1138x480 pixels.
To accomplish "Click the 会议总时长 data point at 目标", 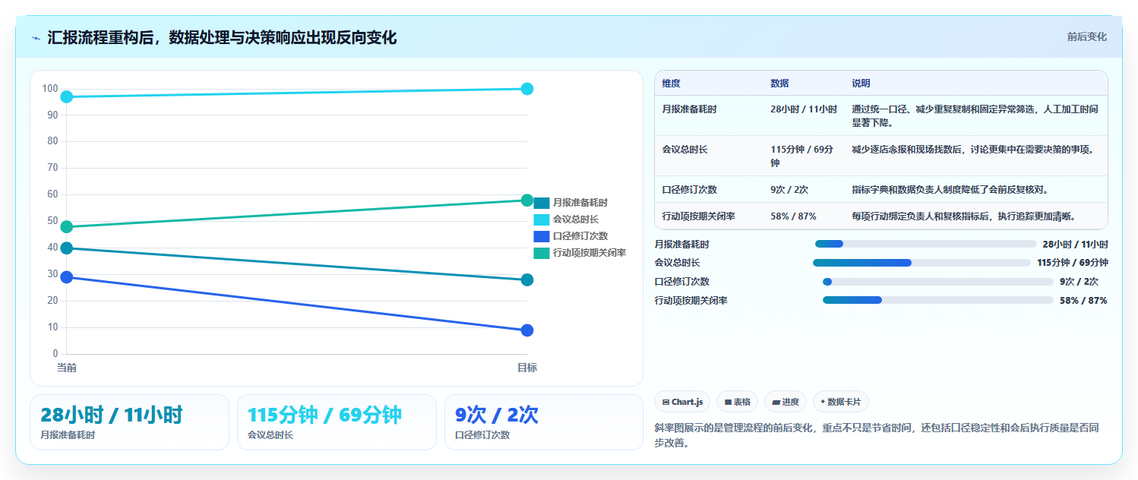I will coord(527,89).
